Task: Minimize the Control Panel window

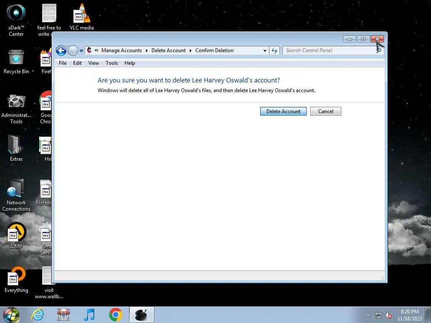Action: 349,39
